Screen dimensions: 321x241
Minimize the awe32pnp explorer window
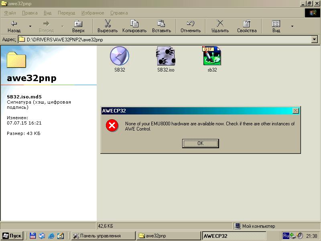(303, 4)
